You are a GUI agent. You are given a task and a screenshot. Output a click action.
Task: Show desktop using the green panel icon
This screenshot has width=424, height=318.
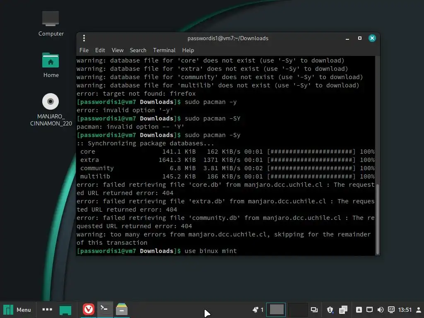(65, 310)
